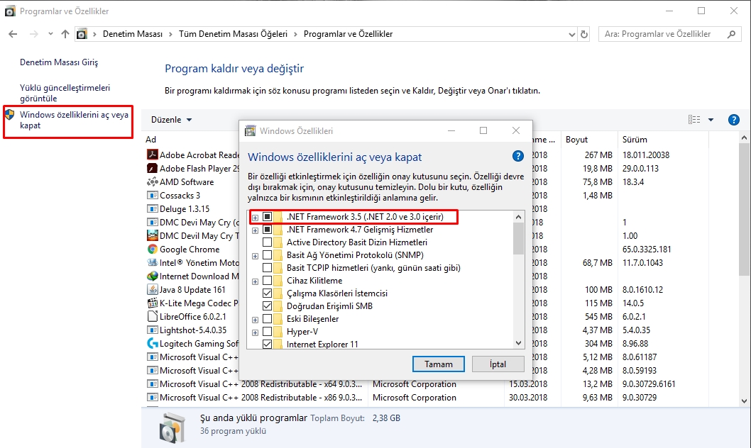Sort by the Boyut column header
Screen dimensions: 751x448
tap(576, 140)
